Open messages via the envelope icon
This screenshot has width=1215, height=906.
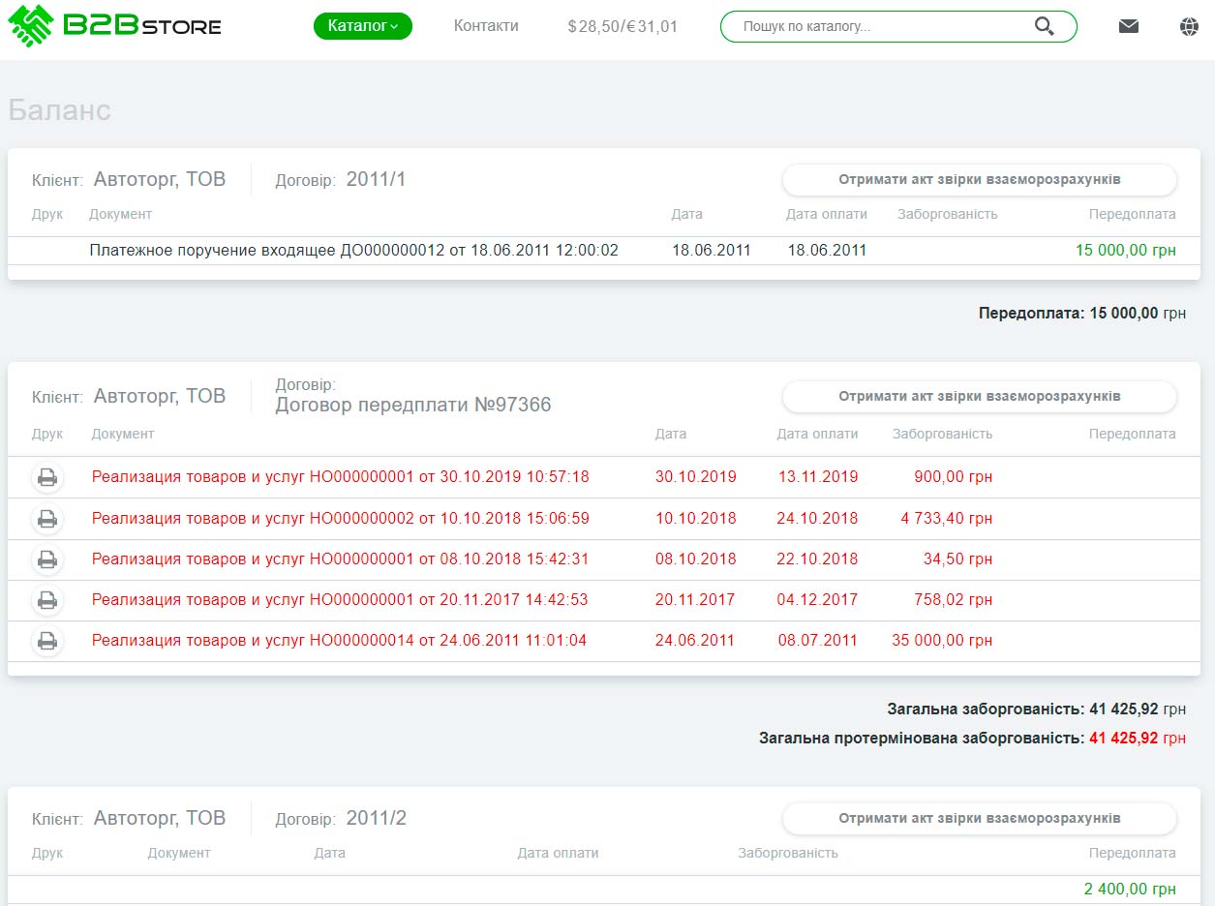click(x=1128, y=27)
